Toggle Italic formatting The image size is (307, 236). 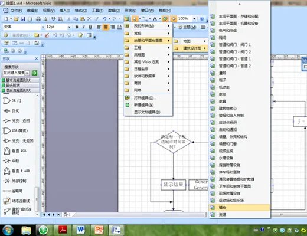(x=83, y=27)
